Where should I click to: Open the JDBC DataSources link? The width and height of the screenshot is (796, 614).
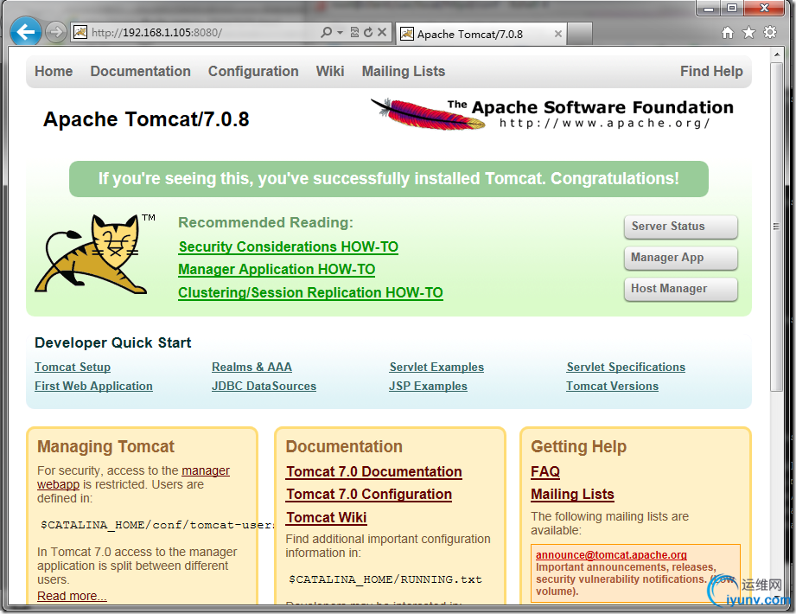coord(264,386)
